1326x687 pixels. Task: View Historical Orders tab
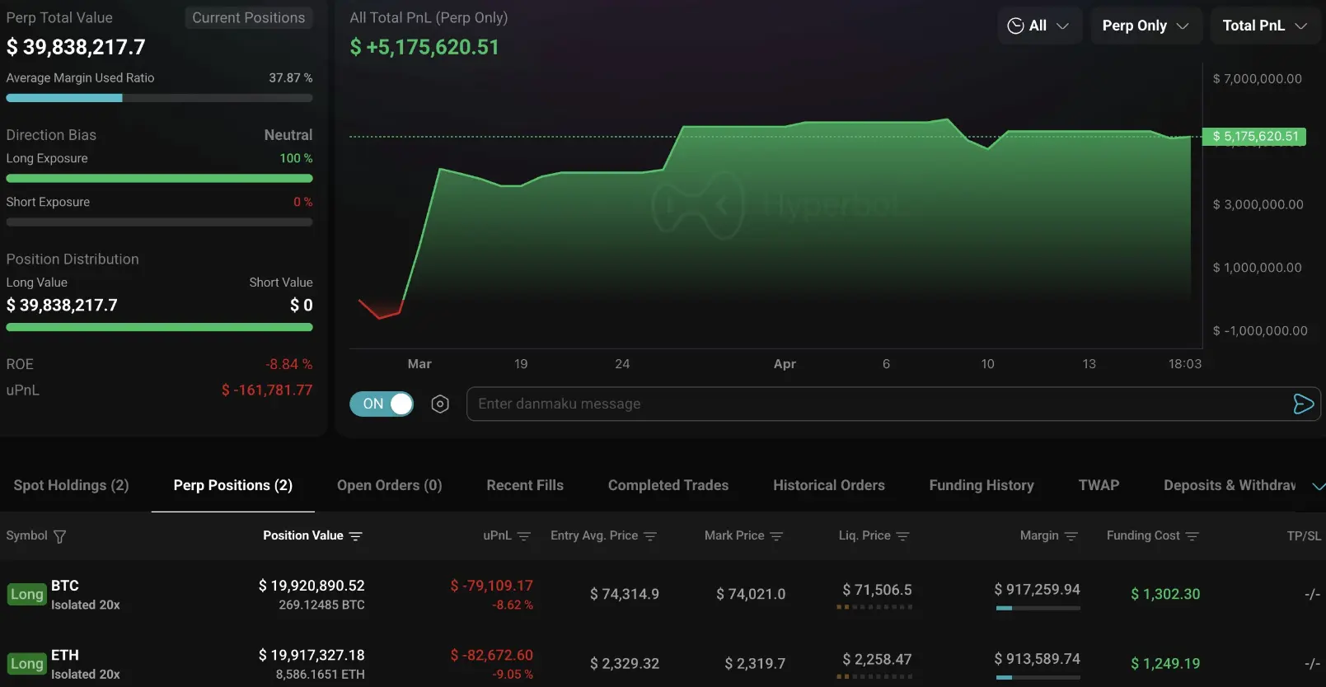829,485
